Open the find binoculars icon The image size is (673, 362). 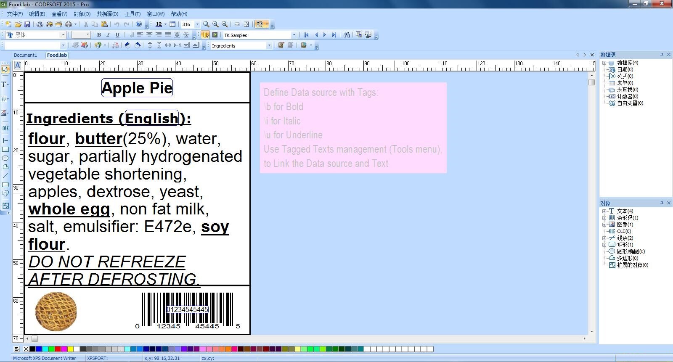click(347, 35)
